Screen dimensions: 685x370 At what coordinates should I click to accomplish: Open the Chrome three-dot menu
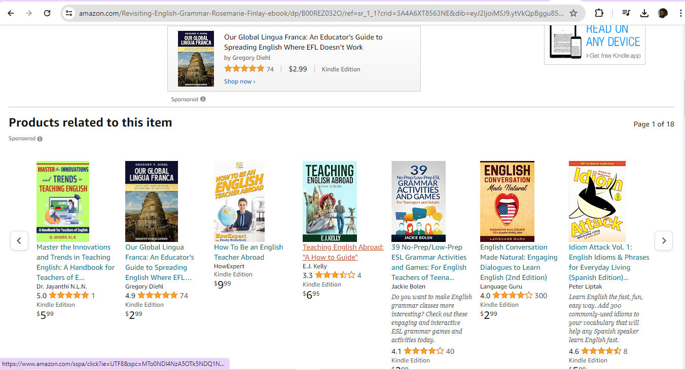[679, 14]
